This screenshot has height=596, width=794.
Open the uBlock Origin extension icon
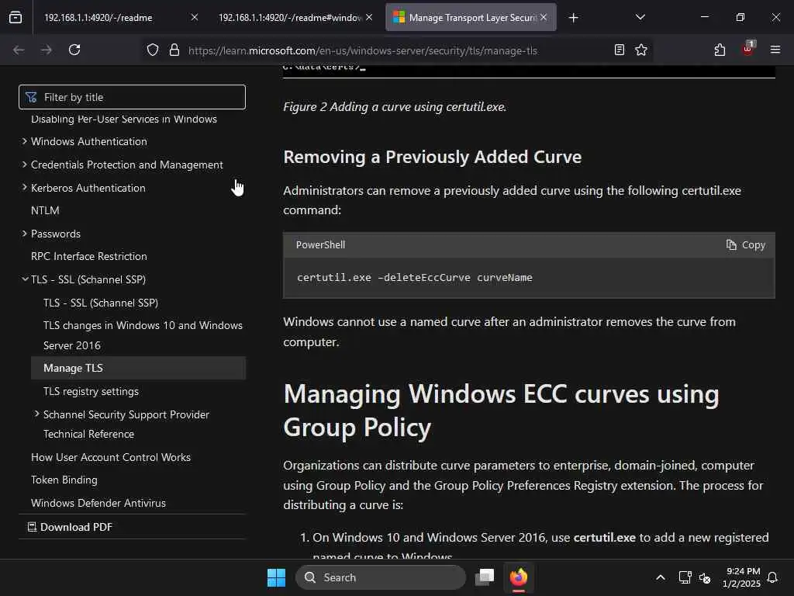748,49
